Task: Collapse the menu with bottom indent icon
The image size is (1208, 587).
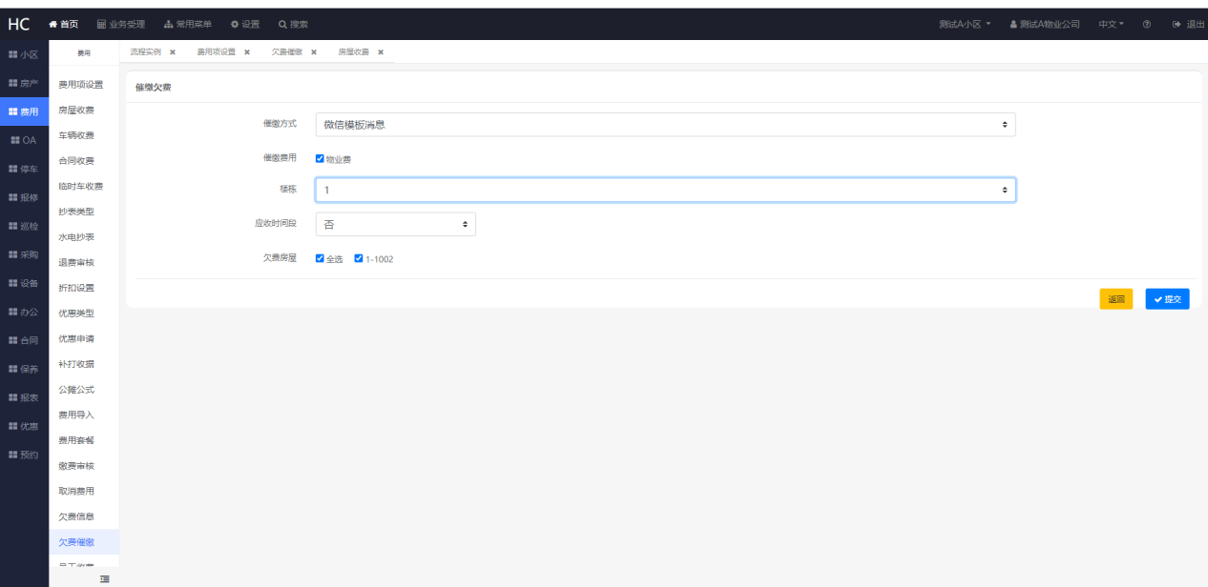Action: tap(104, 578)
